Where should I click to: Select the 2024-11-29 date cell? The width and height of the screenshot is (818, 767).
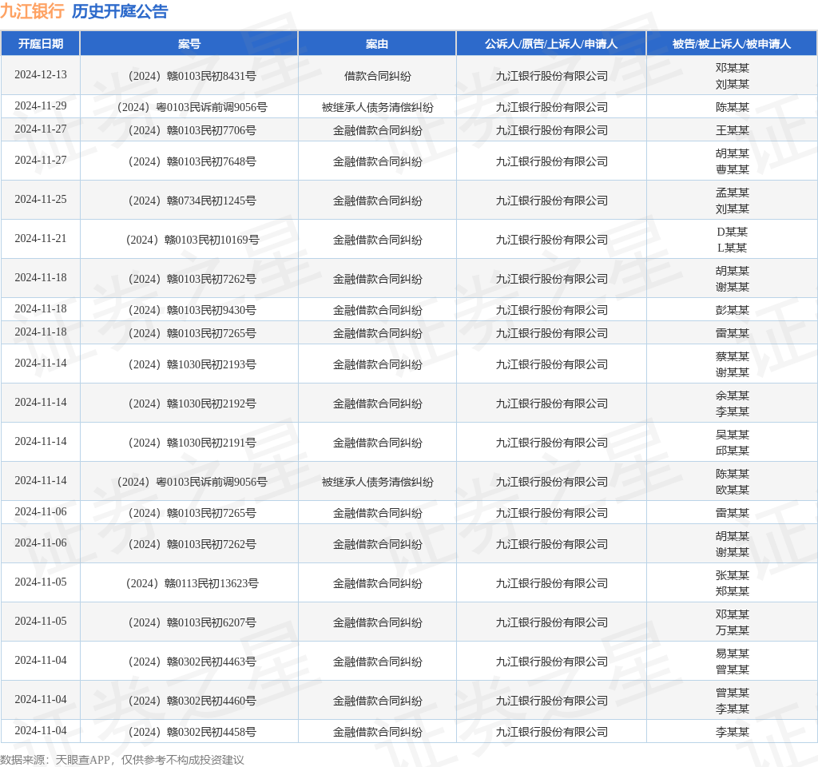pos(41,106)
